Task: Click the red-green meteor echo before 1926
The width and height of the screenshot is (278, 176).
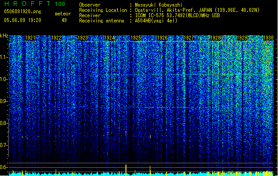Action: click(x=150, y=137)
